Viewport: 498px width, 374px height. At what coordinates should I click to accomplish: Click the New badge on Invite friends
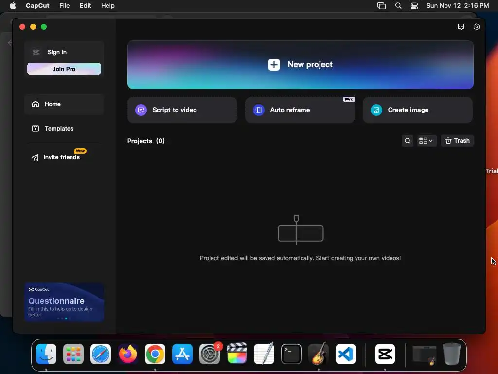[80, 151]
